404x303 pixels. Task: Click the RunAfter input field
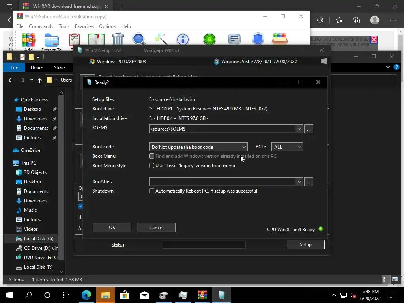point(223,182)
